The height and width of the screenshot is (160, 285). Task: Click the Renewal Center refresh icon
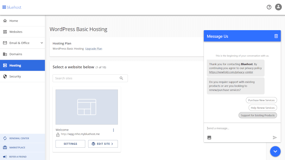tap(5, 138)
